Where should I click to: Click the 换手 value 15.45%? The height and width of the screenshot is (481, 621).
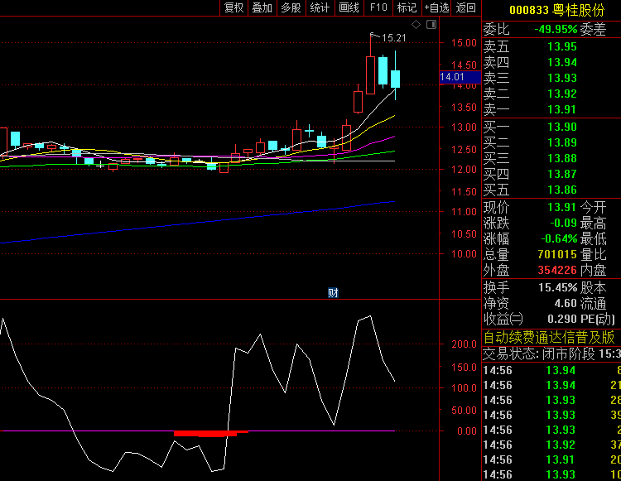coord(557,287)
